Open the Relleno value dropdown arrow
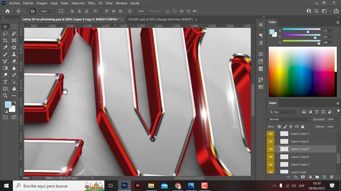 click(x=337, y=127)
